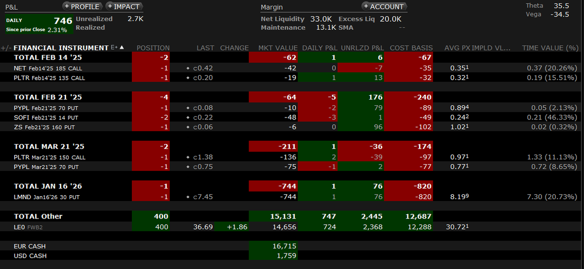Click the LMND avg price 8.19

[x=458, y=197]
